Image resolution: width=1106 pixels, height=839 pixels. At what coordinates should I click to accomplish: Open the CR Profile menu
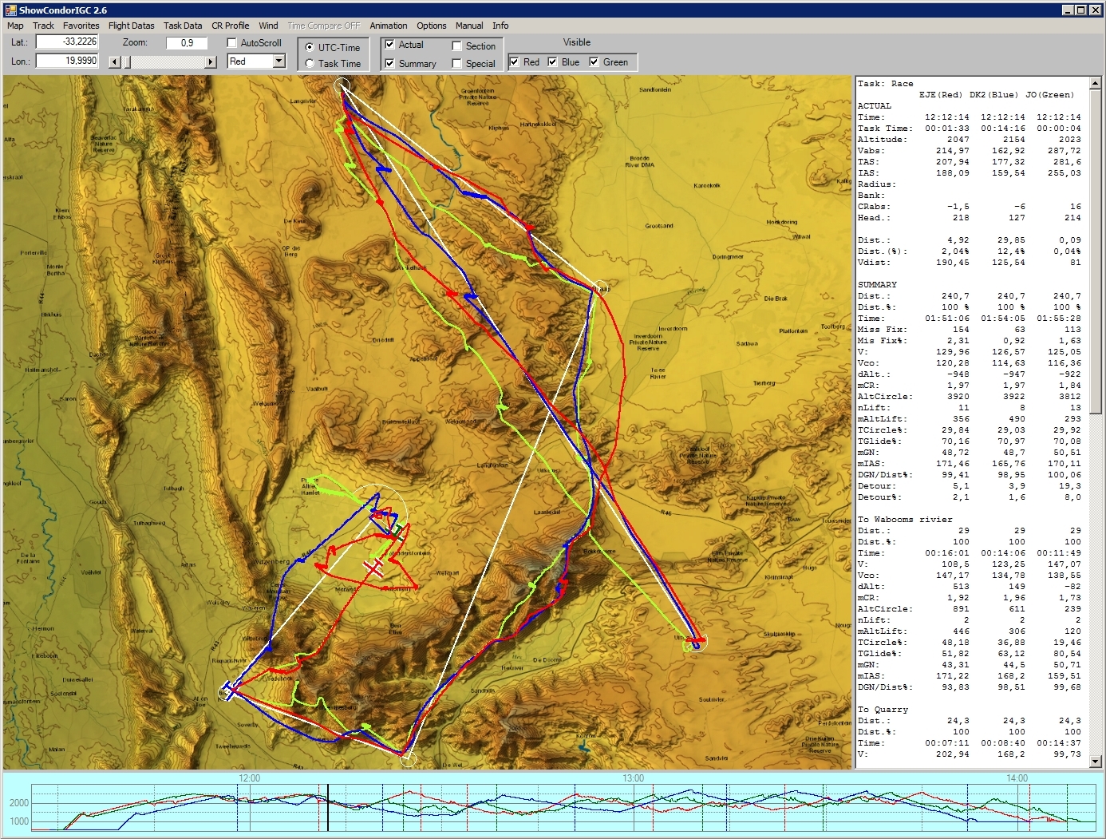tap(230, 26)
